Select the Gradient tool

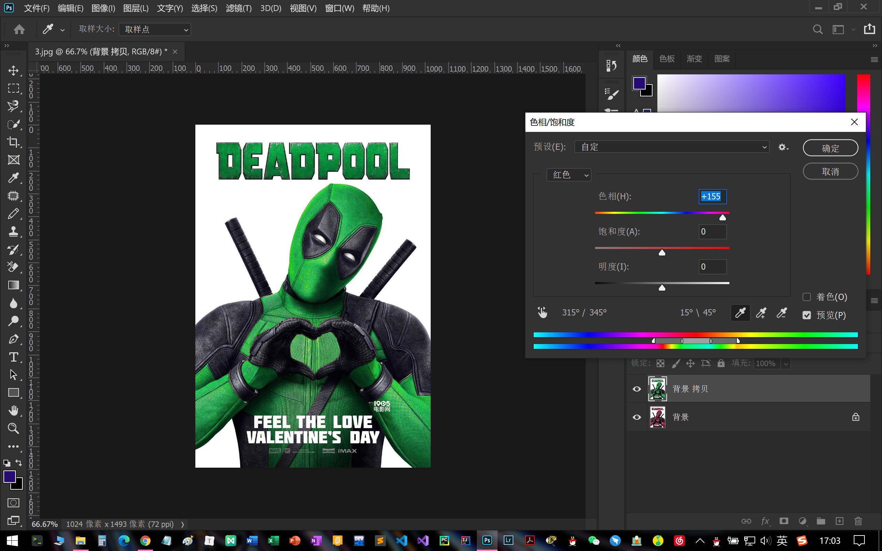point(13,285)
